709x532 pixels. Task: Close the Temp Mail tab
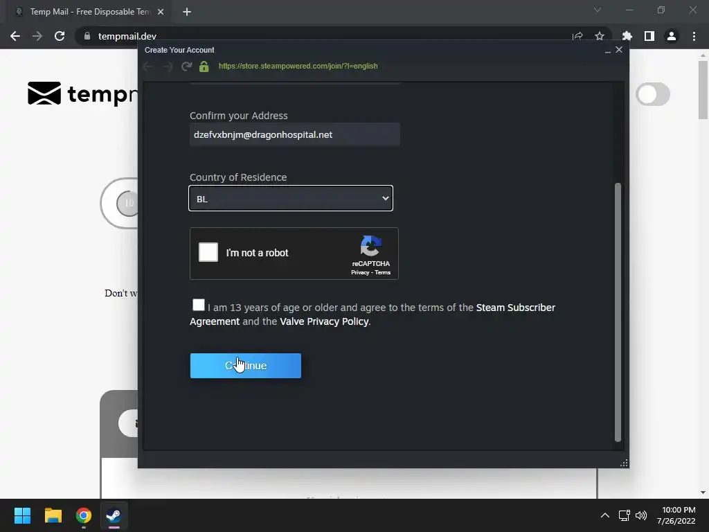click(x=161, y=12)
